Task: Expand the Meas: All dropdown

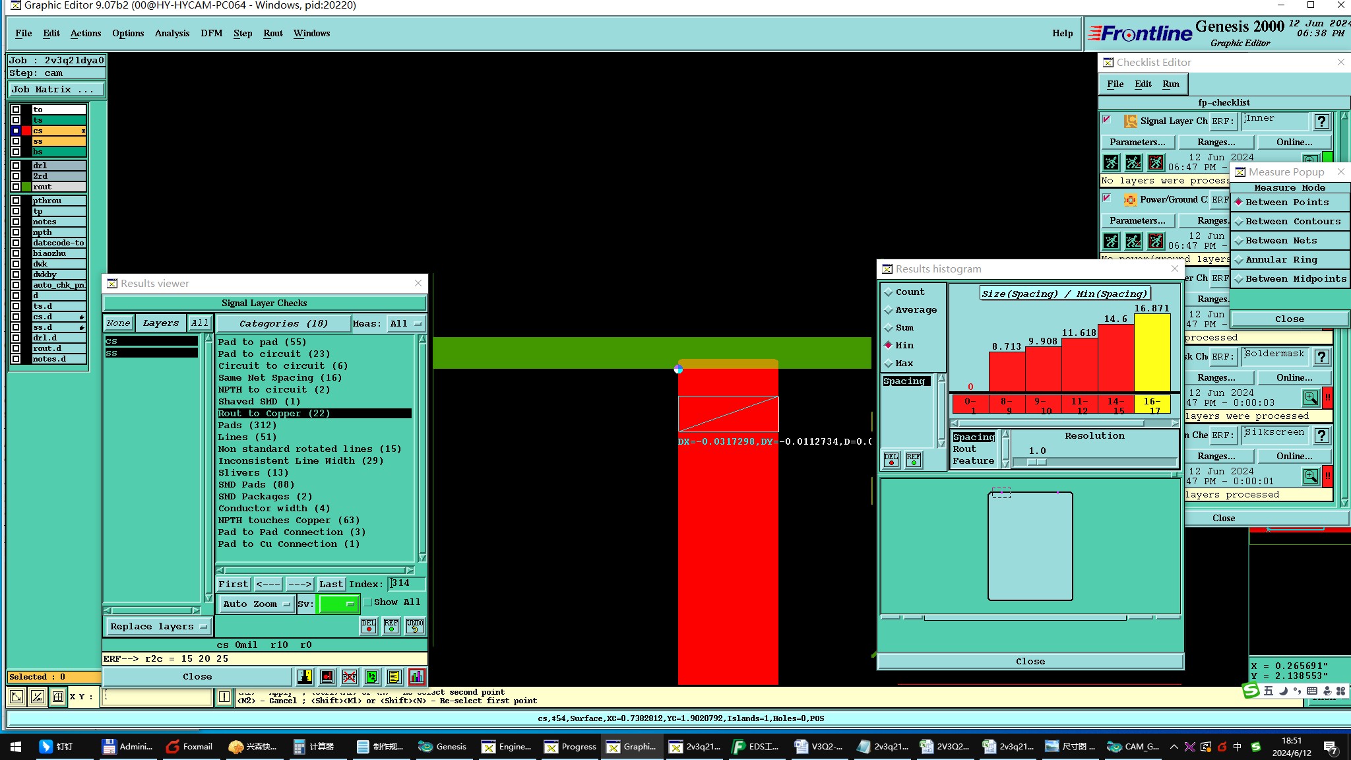Action: click(406, 324)
